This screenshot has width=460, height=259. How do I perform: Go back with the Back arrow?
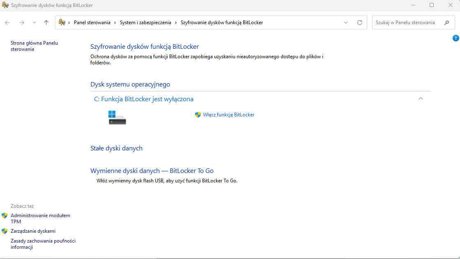pos(8,23)
